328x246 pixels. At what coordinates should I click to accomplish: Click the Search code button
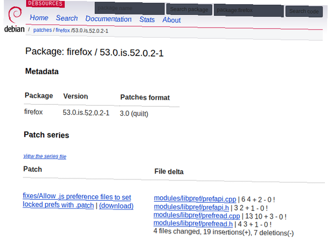point(304,11)
